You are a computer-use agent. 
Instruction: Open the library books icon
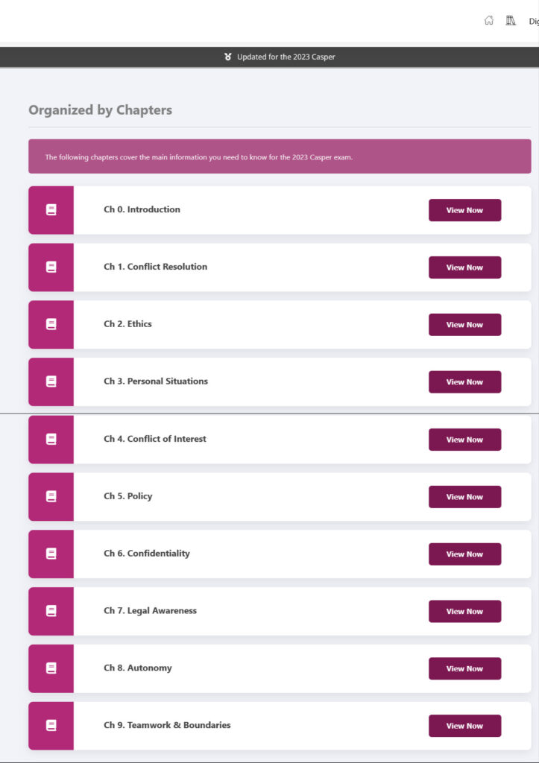[511, 21]
